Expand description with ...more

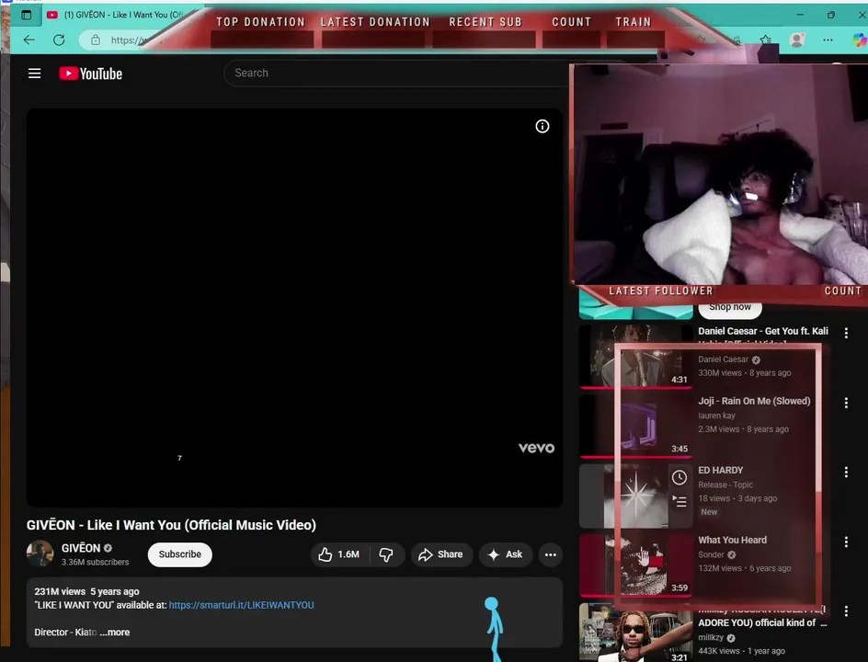(x=115, y=632)
